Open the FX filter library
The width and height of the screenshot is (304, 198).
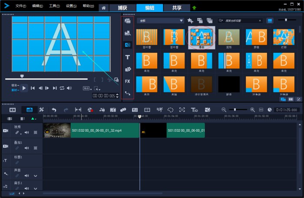click(x=128, y=81)
